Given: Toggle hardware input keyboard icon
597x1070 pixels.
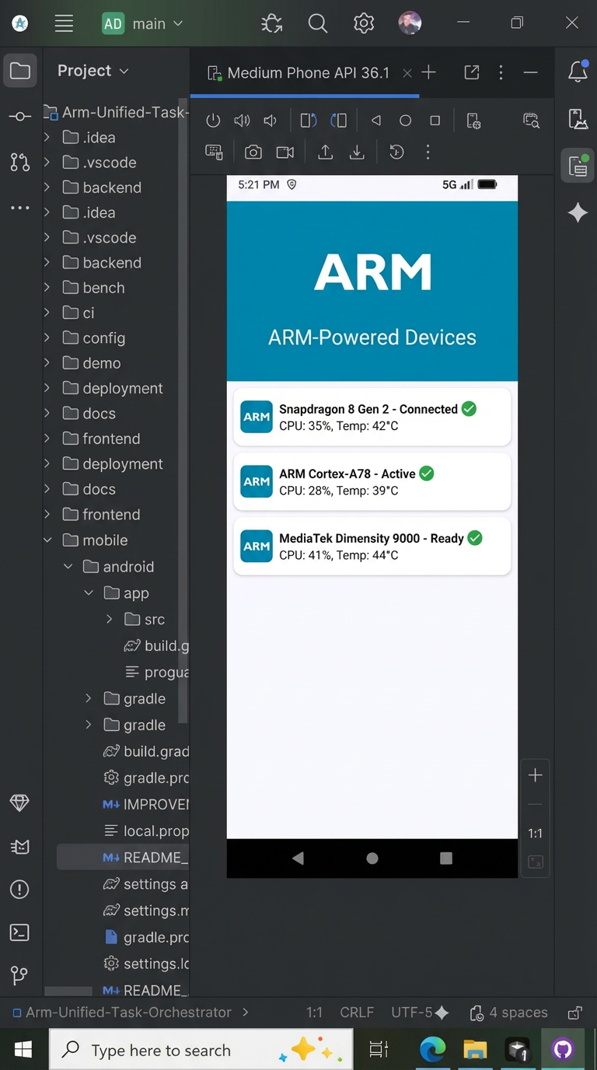Looking at the screenshot, I should pyautogui.click(x=214, y=152).
